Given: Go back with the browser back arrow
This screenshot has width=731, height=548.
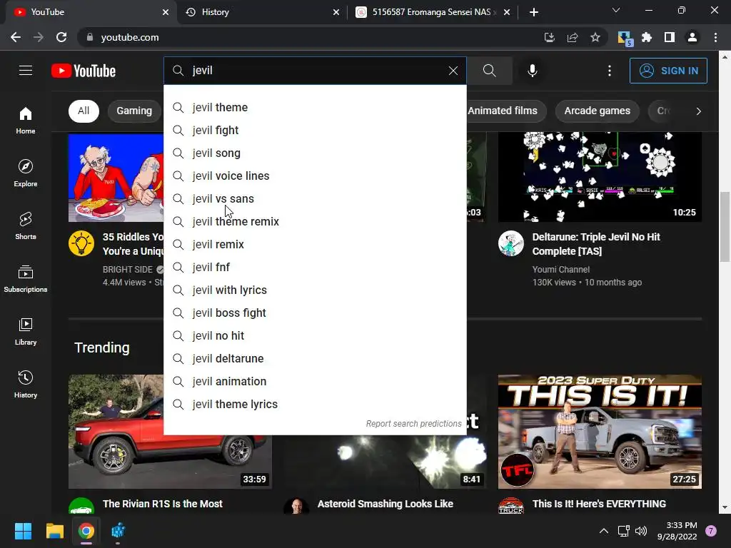Looking at the screenshot, I should [x=16, y=37].
